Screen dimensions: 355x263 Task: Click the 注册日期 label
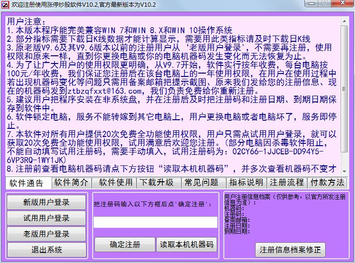click(x=237, y=225)
